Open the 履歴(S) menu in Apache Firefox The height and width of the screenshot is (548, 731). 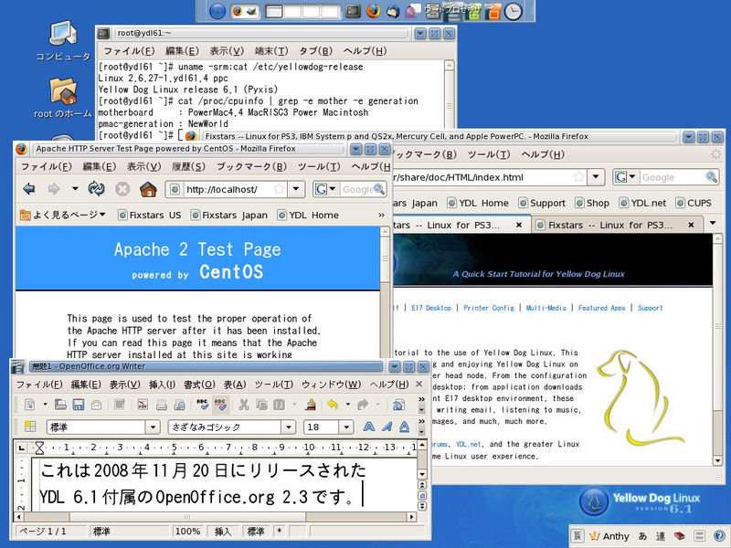click(188, 166)
